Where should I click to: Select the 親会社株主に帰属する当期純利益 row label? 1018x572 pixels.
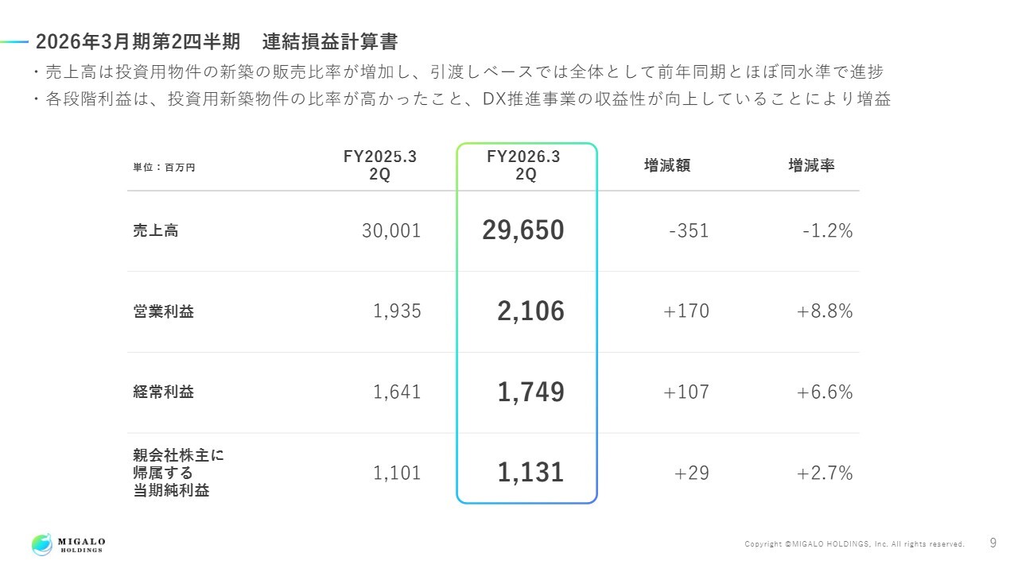179,473
